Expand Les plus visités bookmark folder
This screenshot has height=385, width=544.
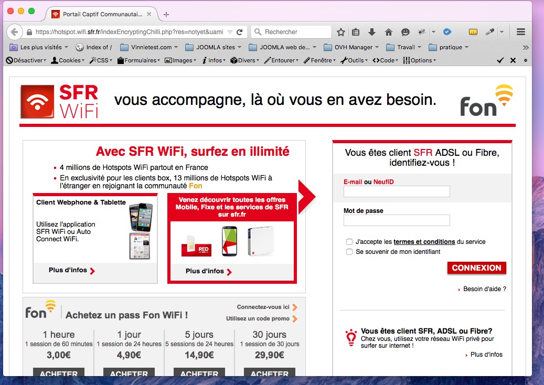[x=38, y=48]
